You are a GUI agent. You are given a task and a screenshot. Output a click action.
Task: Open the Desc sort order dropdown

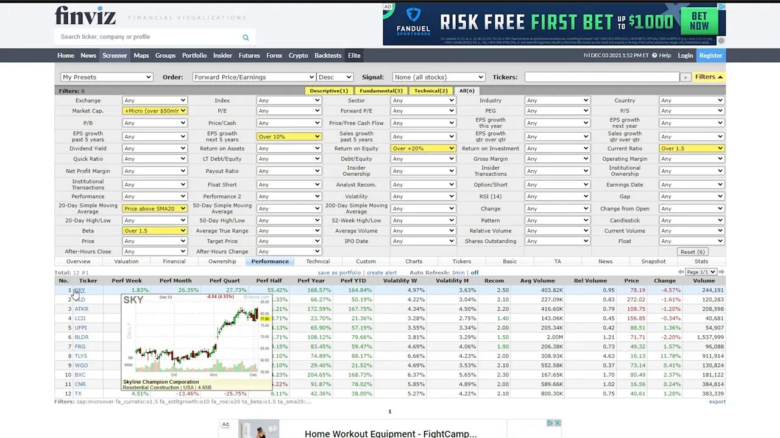335,77
